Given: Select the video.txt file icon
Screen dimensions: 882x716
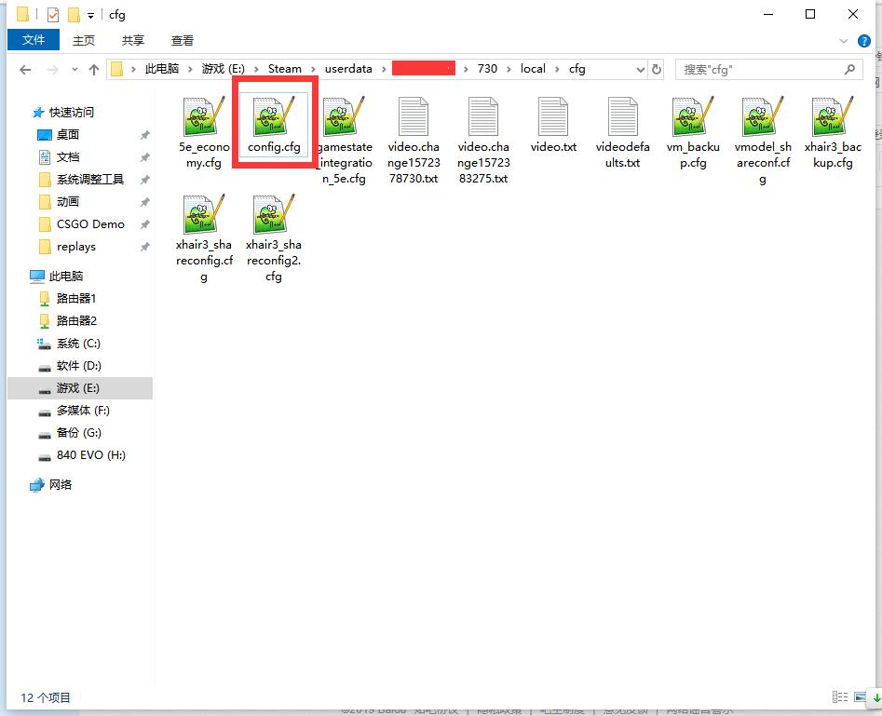Looking at the screenshot, I should pos(553,116).
